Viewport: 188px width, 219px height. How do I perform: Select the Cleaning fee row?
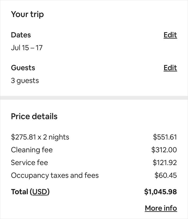pos(32,150)
